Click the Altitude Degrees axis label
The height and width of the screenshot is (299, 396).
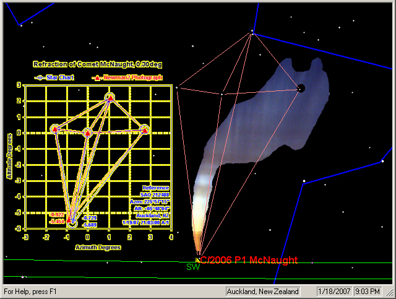[10, 155]
